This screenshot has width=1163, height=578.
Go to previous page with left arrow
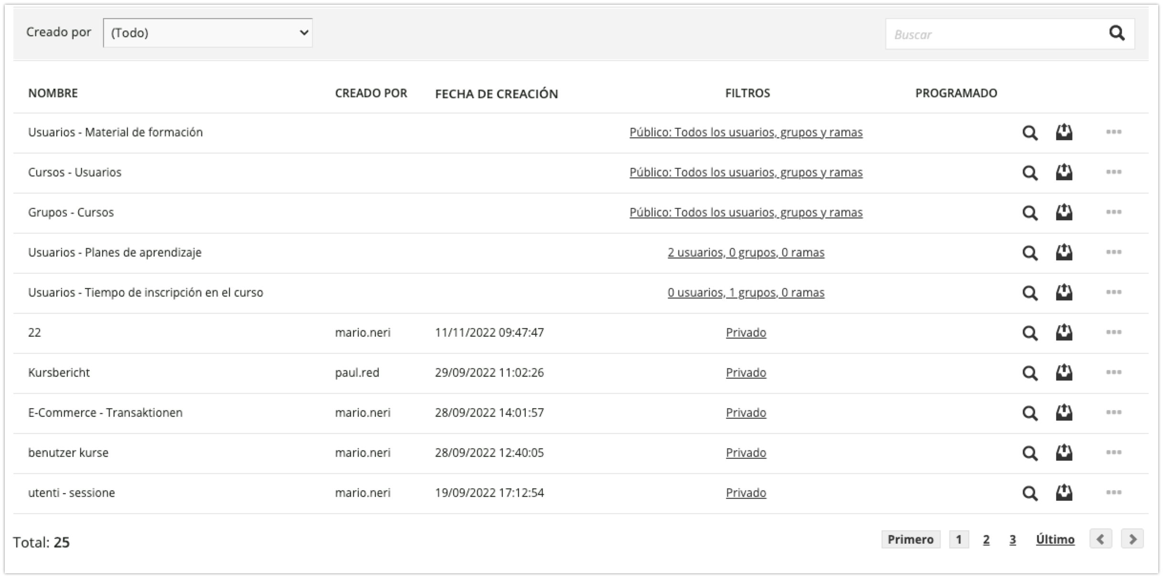point(1101,539)
